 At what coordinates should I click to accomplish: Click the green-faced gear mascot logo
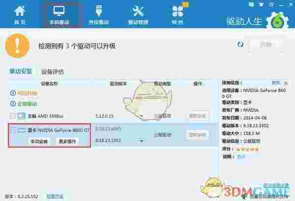click(278, 21)
